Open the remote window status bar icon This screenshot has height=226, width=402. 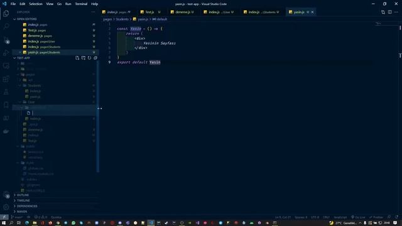(4, 217)
